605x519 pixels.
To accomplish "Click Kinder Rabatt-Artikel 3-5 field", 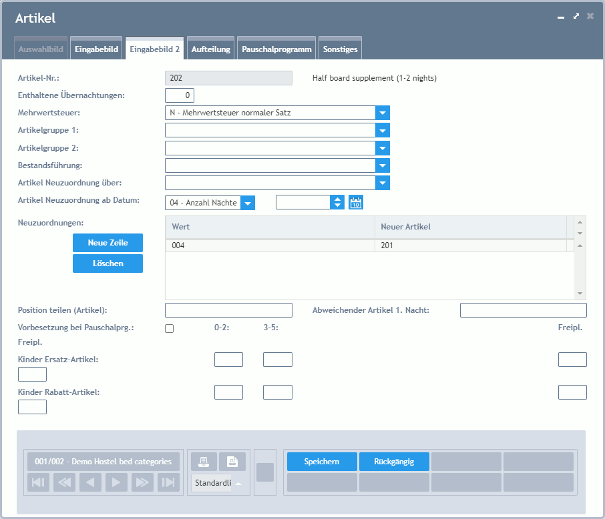I will click(x=278, y=392).
